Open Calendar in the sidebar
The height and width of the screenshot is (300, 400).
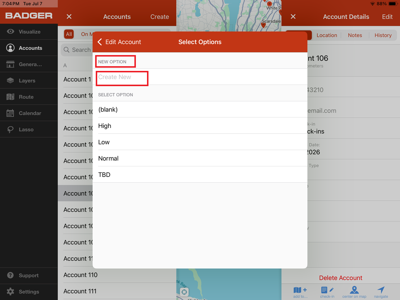29,113
